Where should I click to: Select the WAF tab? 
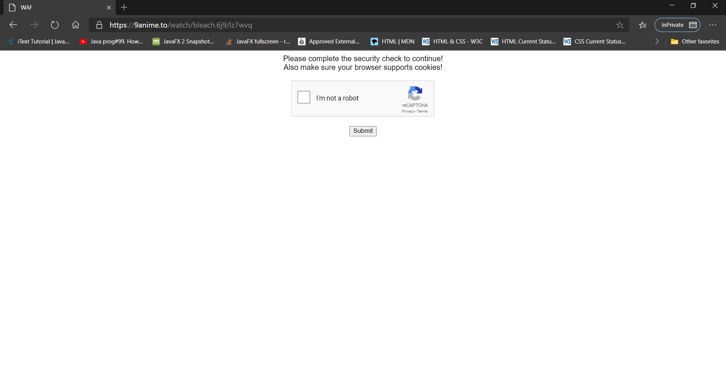(59, 8)
